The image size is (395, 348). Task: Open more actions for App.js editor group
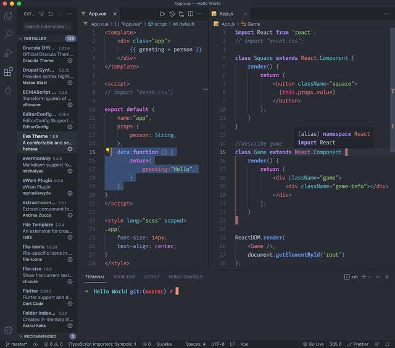click(387, 14)
